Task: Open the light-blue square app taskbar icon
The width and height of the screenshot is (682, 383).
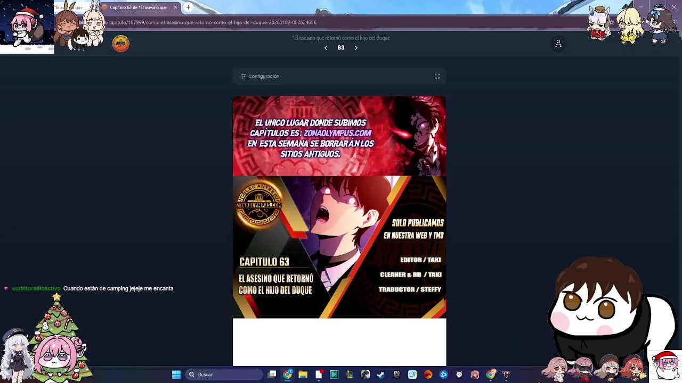Action: point(412,374)
